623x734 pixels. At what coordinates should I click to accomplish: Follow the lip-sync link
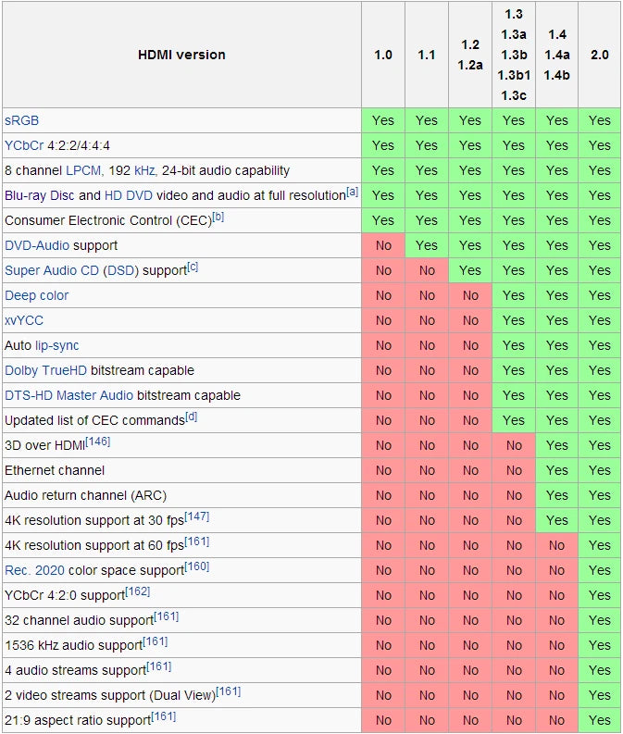click(x=57, y=345)
